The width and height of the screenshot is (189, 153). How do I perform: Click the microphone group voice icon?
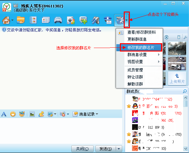pos(95,20)
